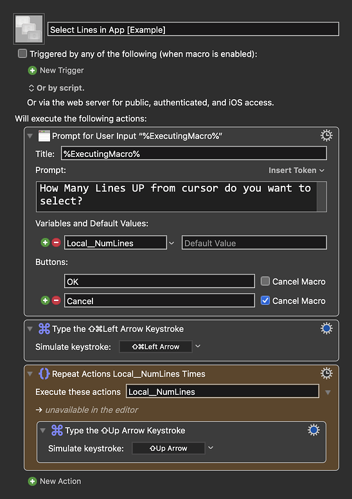Toggle the 'Triggered by any of the following' checkbox
Viewport: 352px width, 499px height.
22,53
